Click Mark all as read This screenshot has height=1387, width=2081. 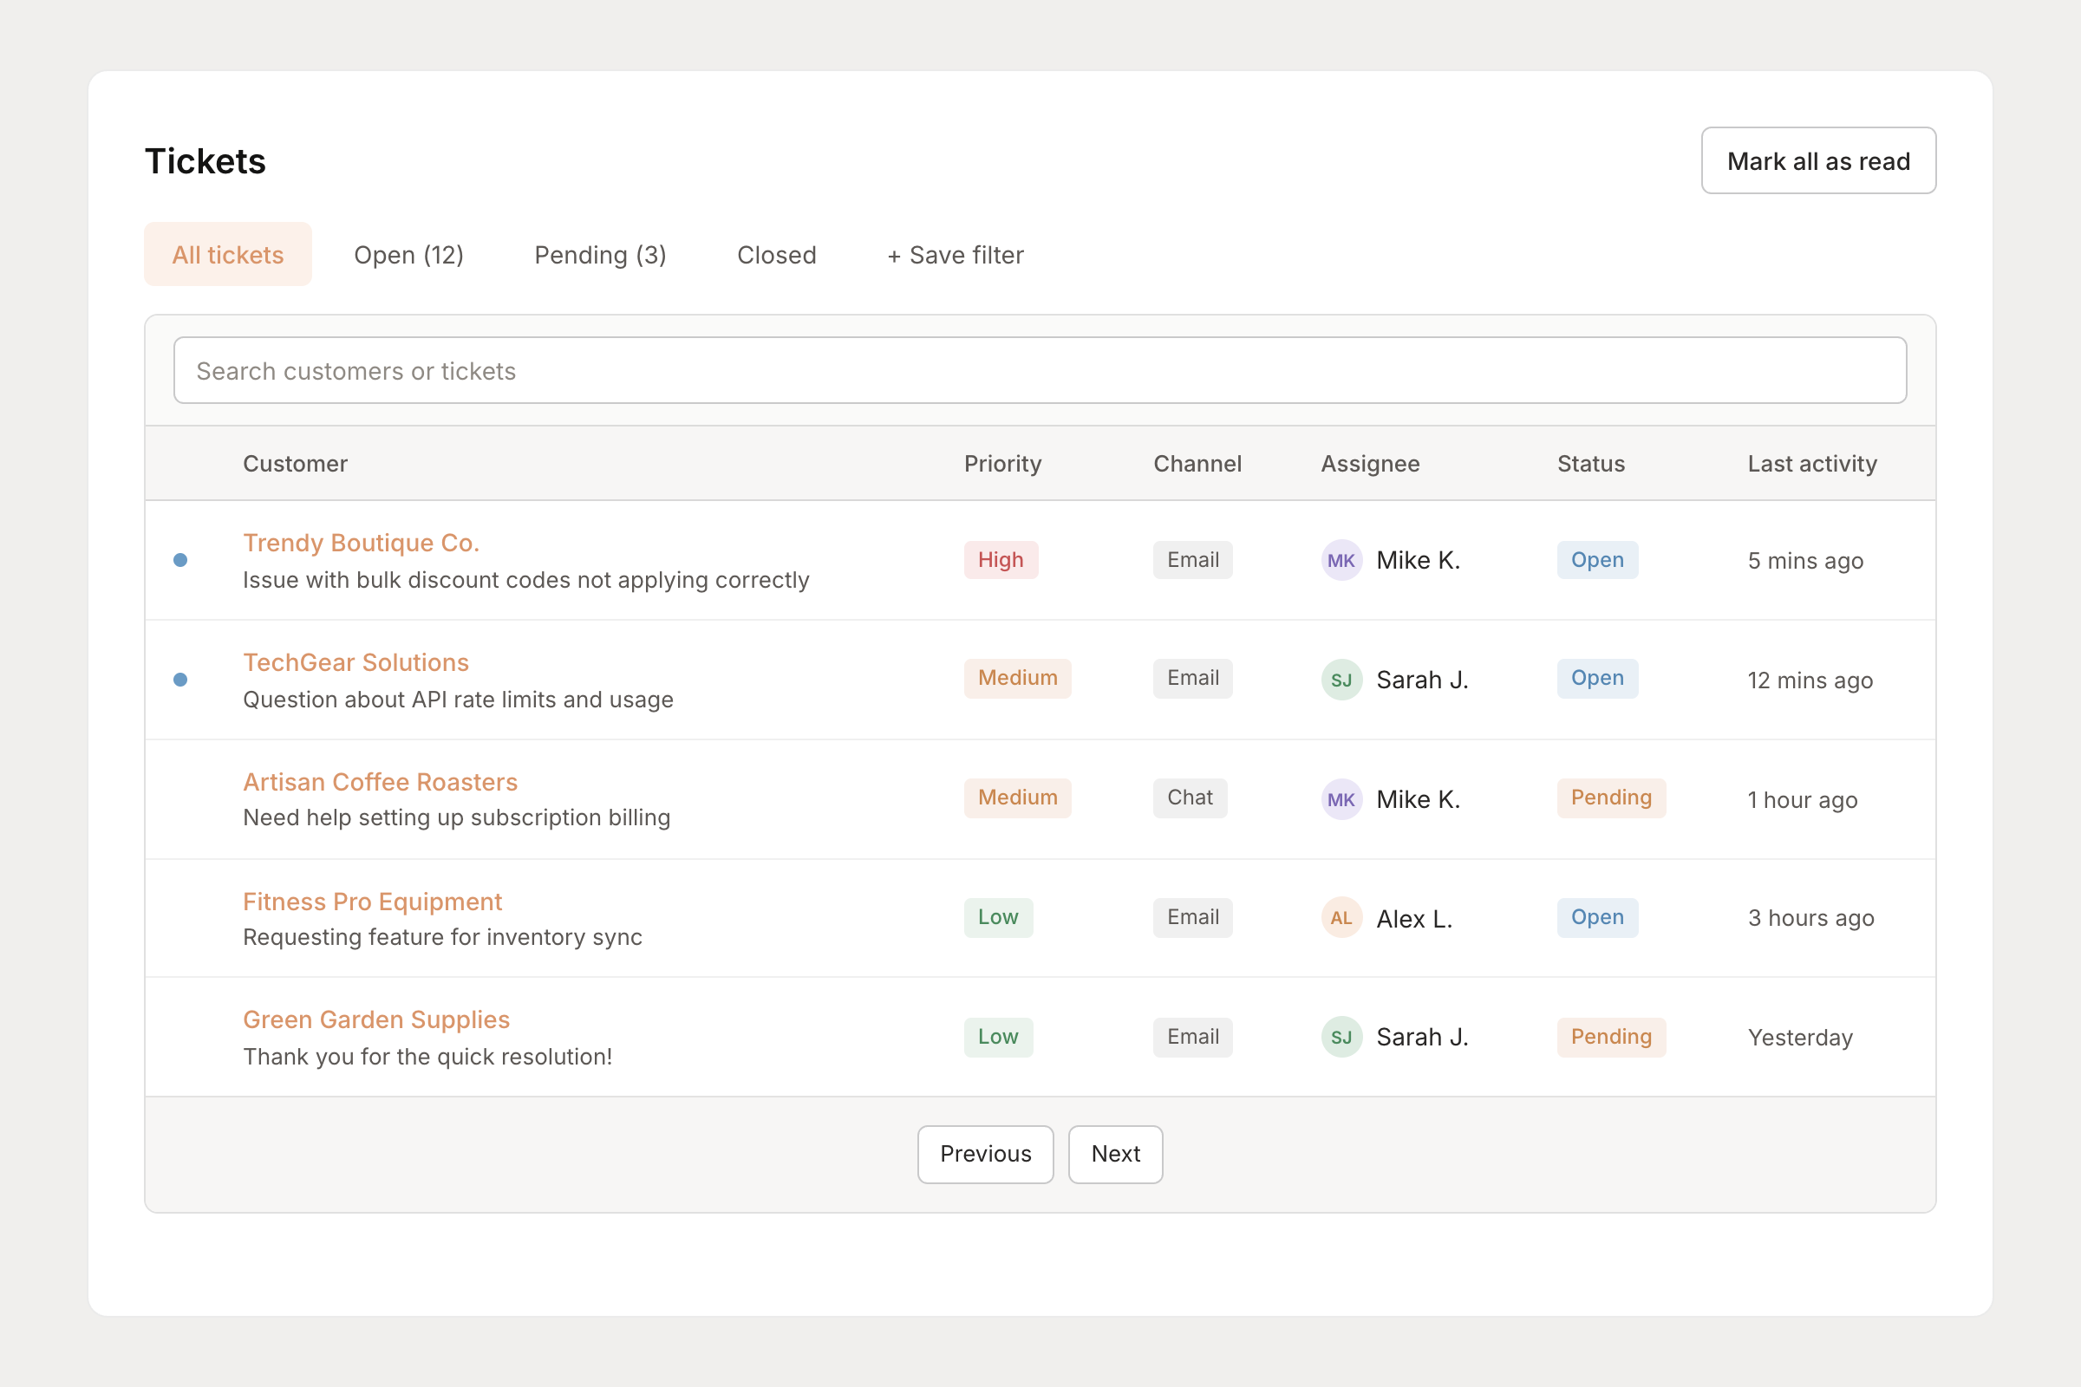pyautogui.click(x=1818, y=160)
